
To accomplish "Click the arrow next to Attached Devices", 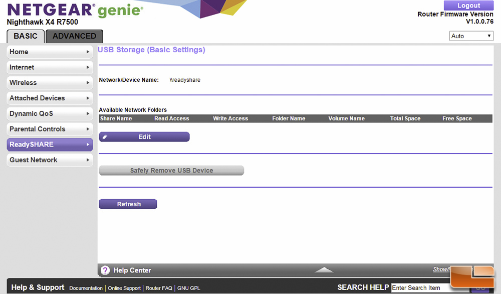I will (x=88, y=98).
